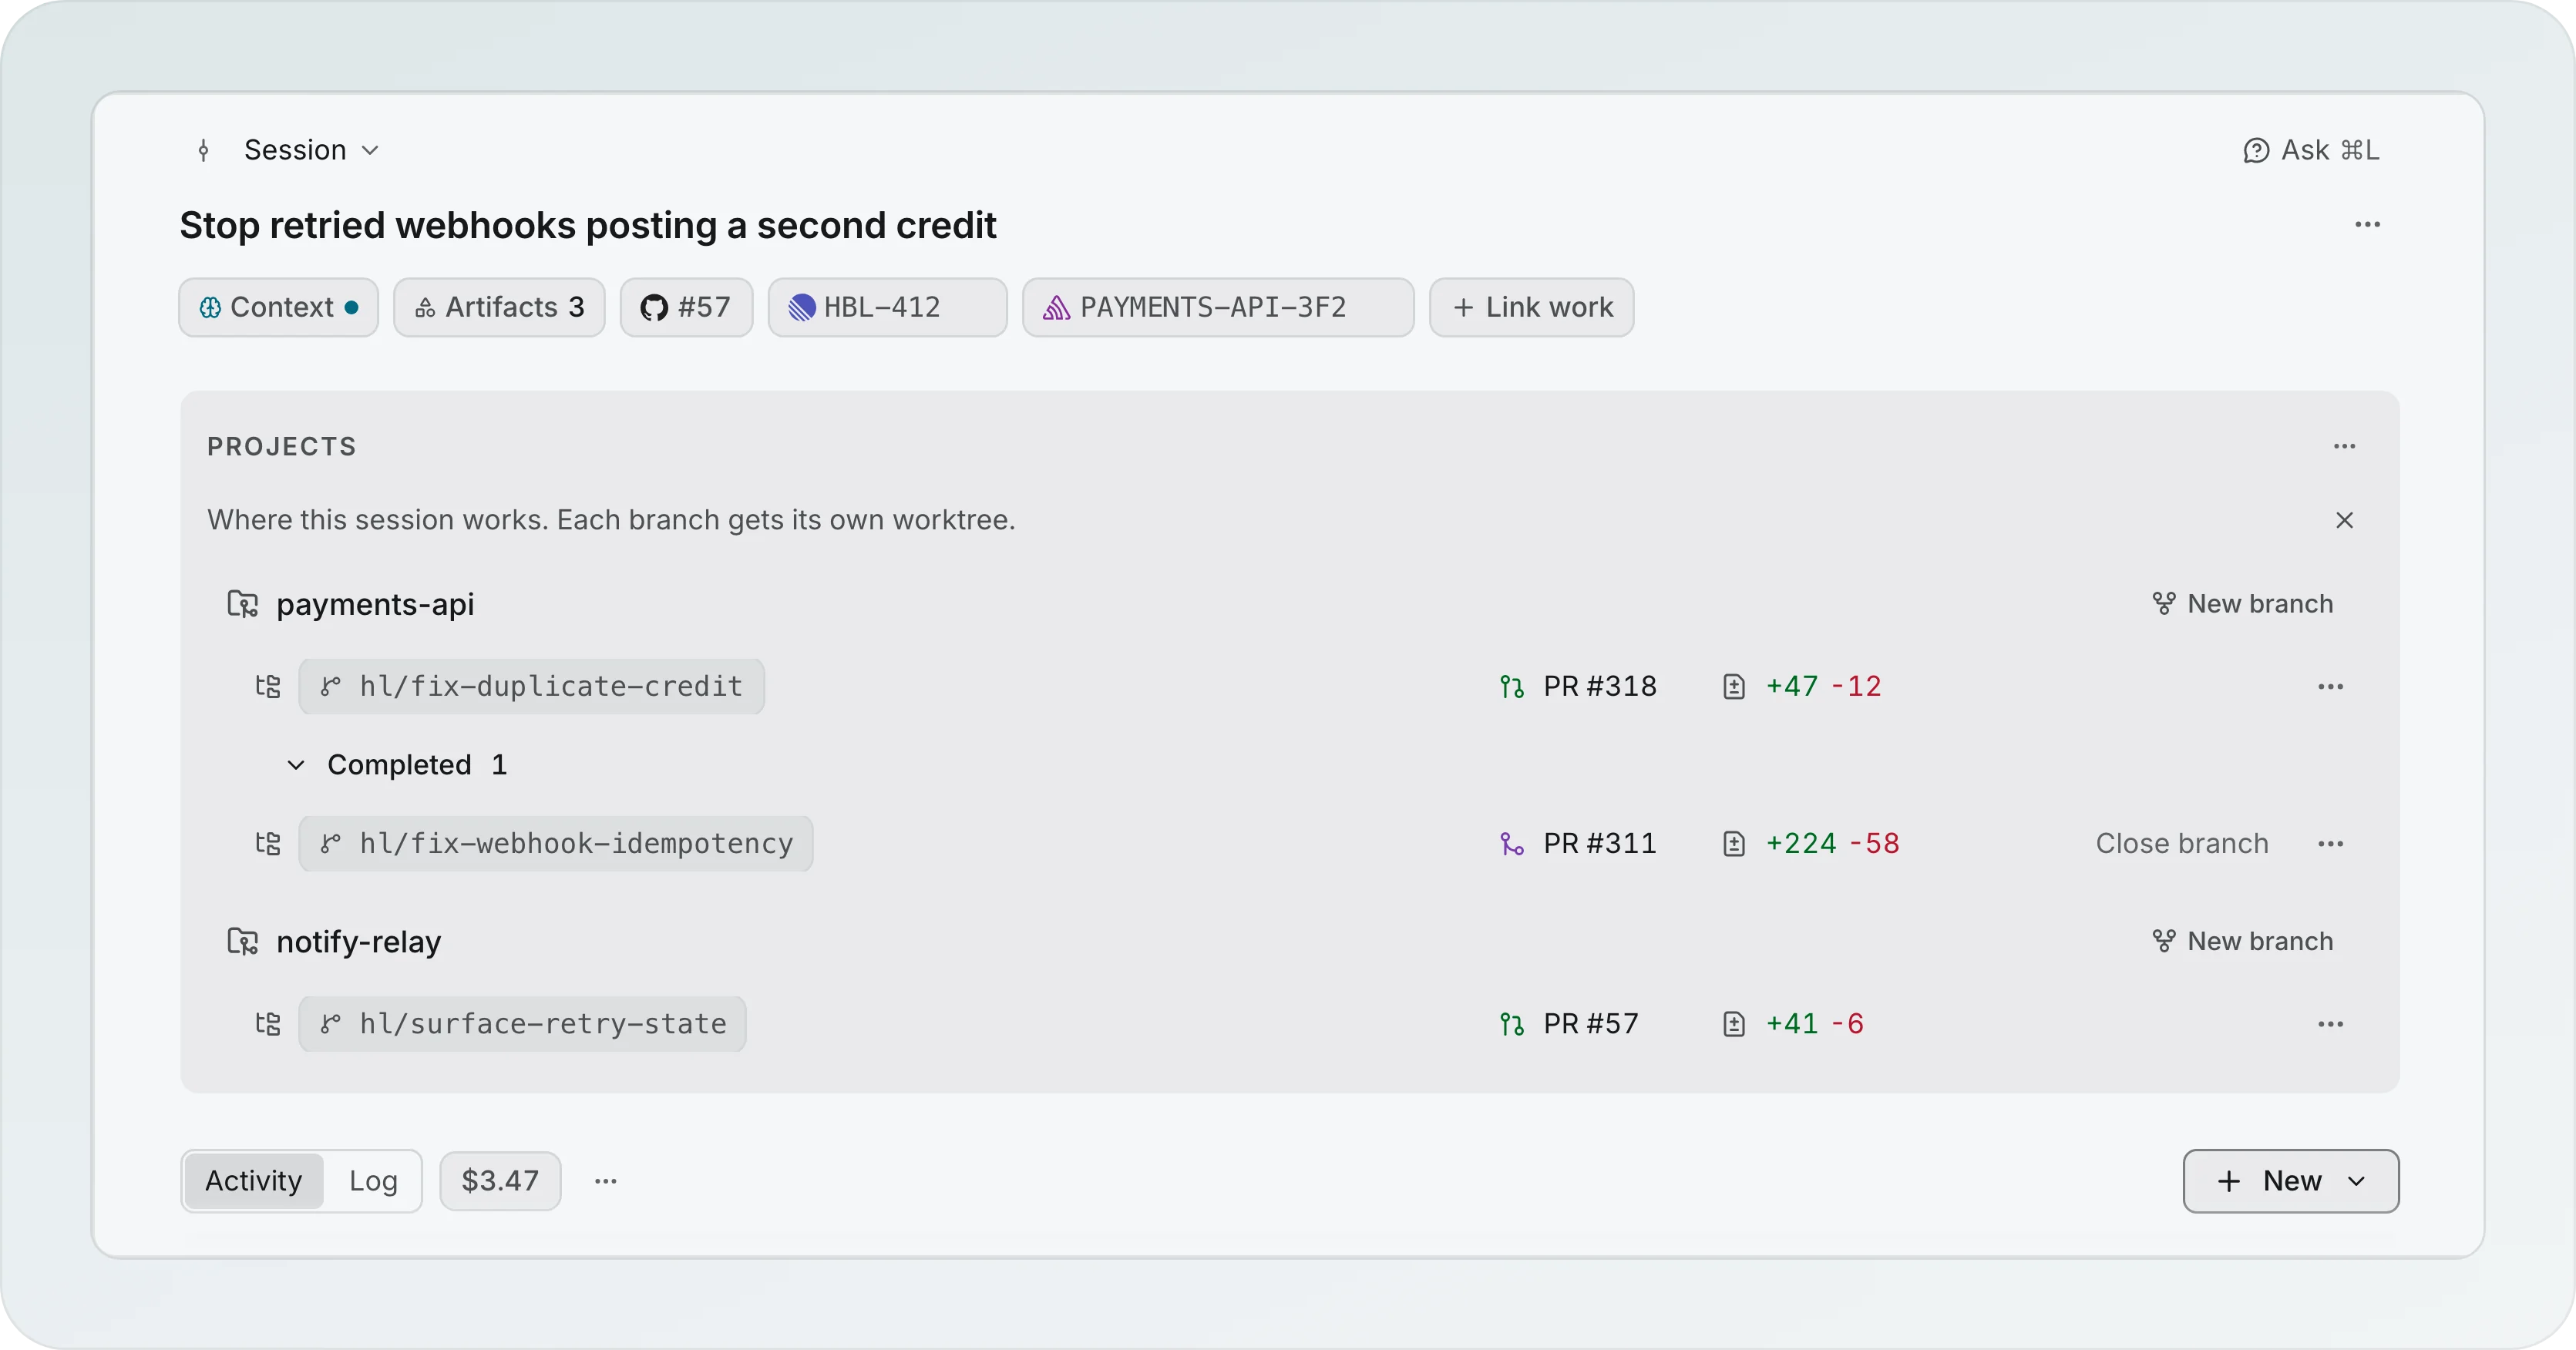Image resolution: width=2576 pixels, height=1350 pixels.
Task: Select branch hl/surface-retry-state
Action: 523,1024
